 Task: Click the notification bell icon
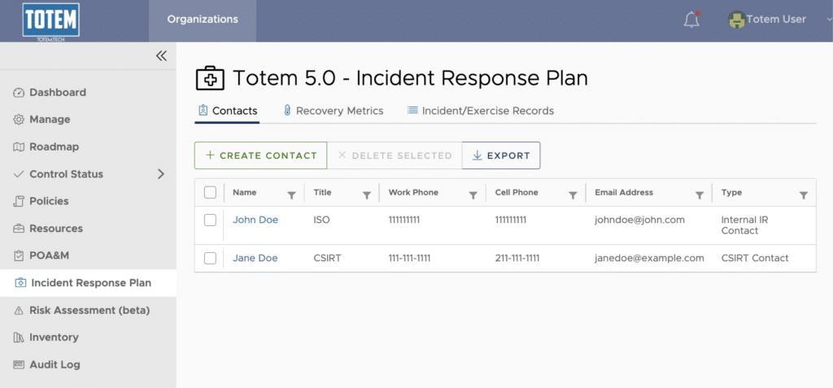click(x=691, y=20)
